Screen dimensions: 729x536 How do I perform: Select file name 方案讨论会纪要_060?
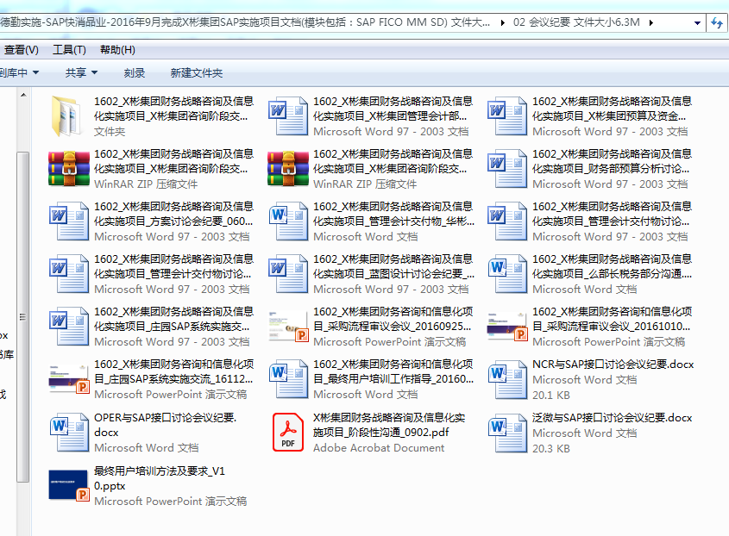174,214
